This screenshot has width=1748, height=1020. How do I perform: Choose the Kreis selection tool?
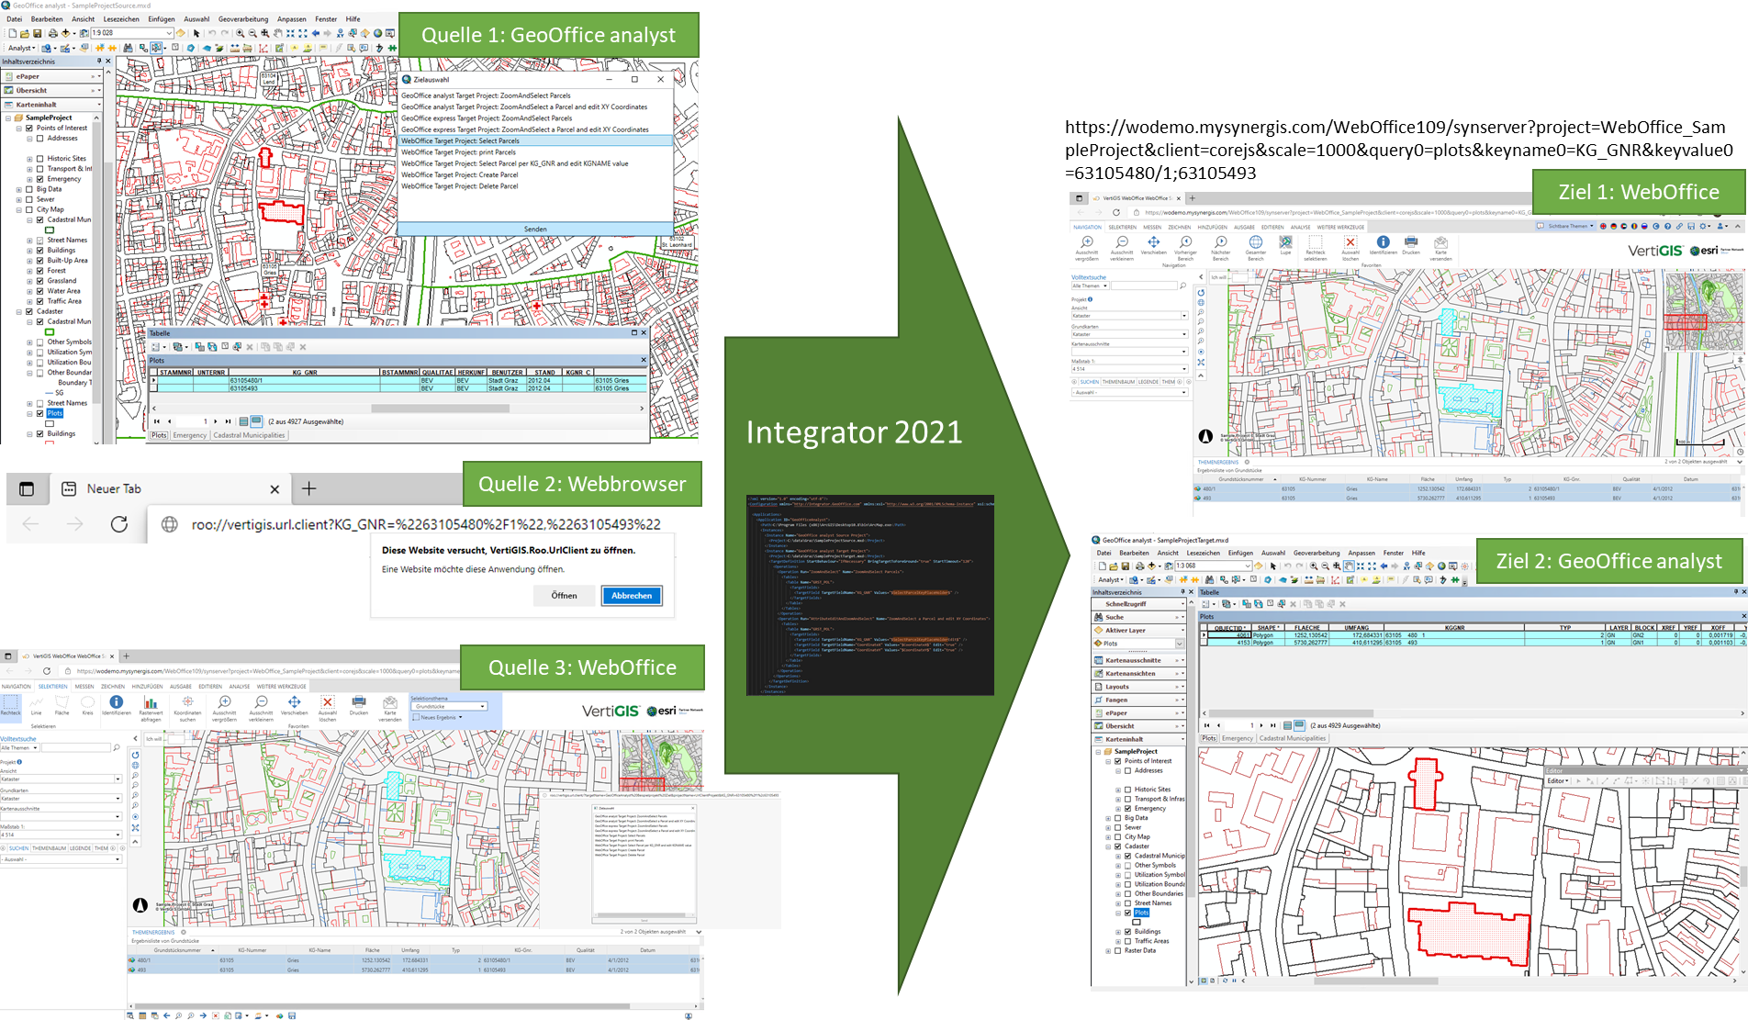click(87, 703)
